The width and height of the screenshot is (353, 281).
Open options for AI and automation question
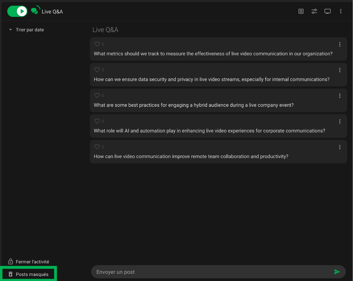(x=340, y=121)
